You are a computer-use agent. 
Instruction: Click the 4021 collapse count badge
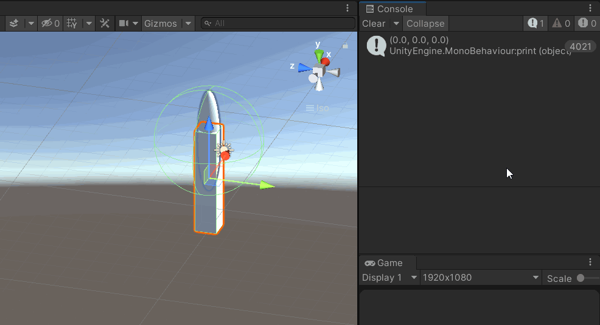(x=581, y=47)
